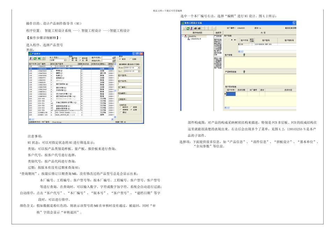Select 量产板 category radio button

point(70,58)
